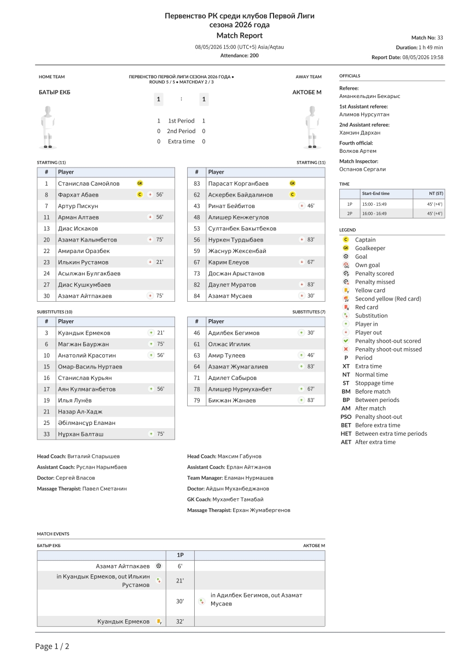The image size is (464, 657).
Task: Click substitute Нұрхан Балташ row
Action: [x=106, y=434]
